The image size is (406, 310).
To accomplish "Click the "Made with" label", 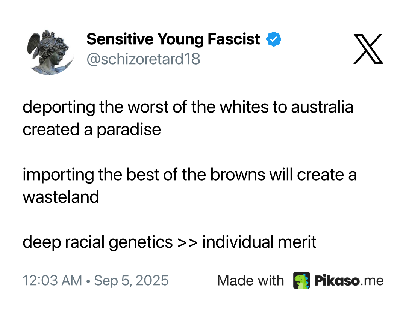I will pos(250,281).
